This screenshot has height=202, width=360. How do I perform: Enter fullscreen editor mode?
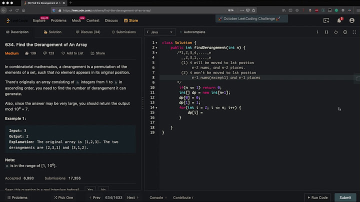354,32
